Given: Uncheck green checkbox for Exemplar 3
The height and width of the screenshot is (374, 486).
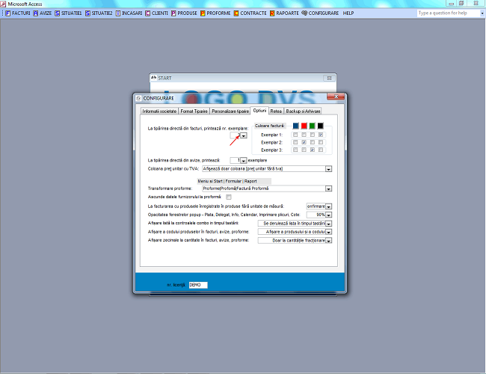Looking at the screenshot, I should pos(313,150).
